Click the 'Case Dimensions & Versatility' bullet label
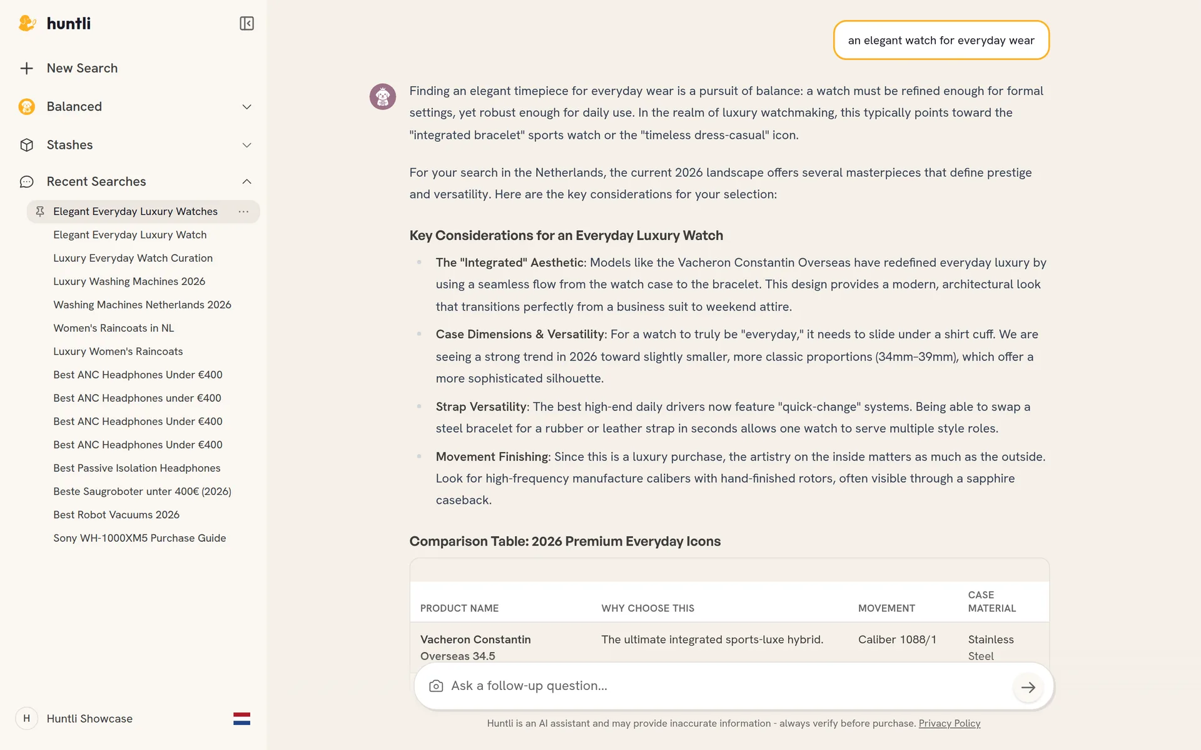The width and height of the screenshot is (1201, 750). [x=520, y=334]
